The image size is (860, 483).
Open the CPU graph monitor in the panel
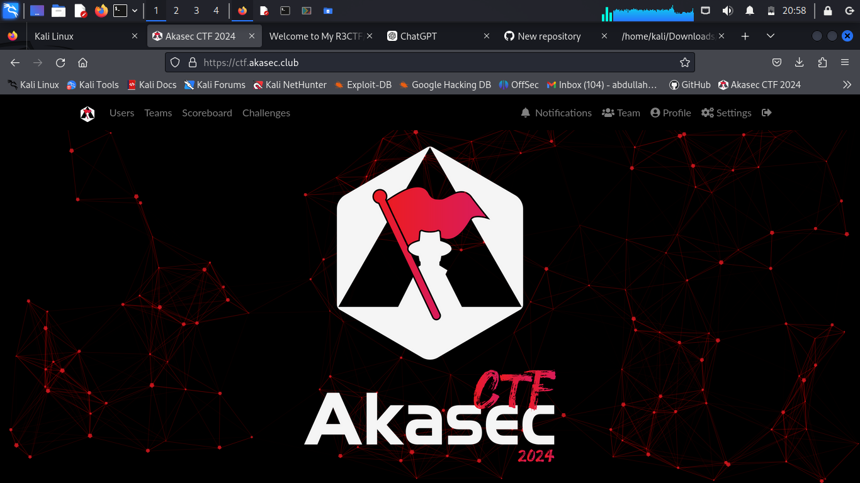(x=653, y=13)
